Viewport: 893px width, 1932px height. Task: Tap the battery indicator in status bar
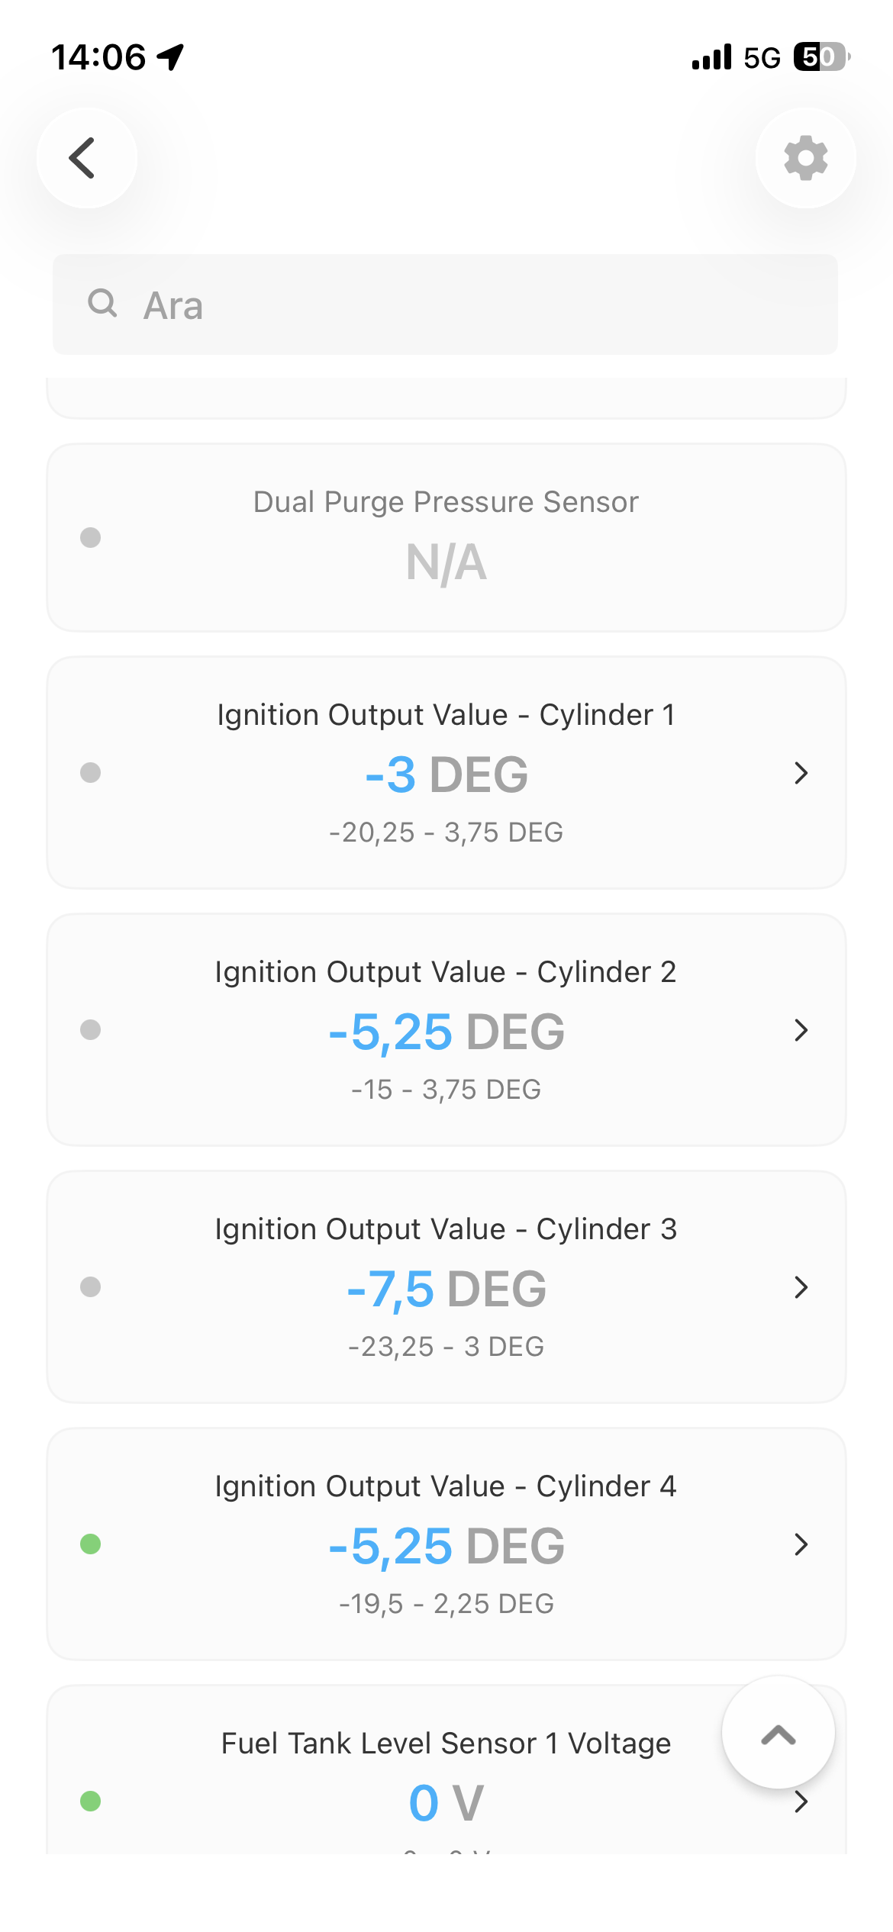click(822, 57)
